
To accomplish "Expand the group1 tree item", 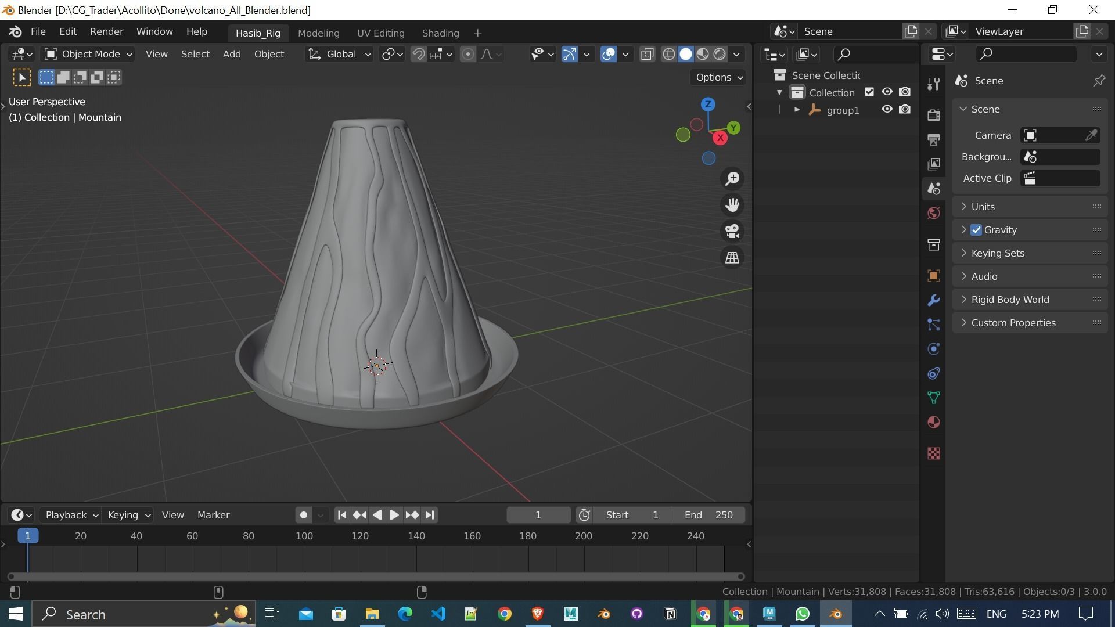I will tap(797, 110).
